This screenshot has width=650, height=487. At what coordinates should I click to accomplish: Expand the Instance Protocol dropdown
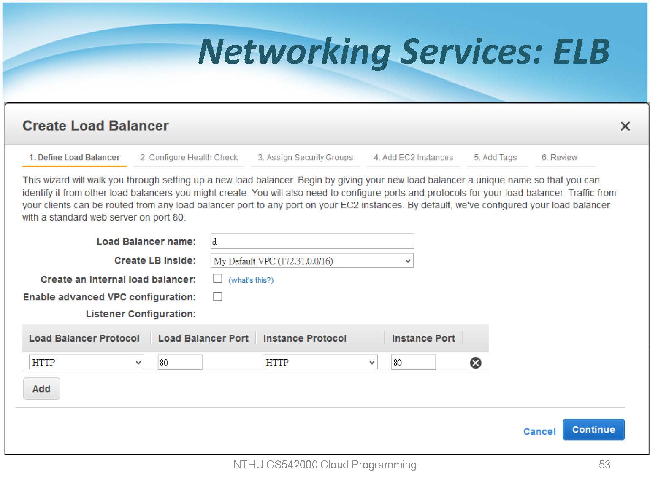320,362
